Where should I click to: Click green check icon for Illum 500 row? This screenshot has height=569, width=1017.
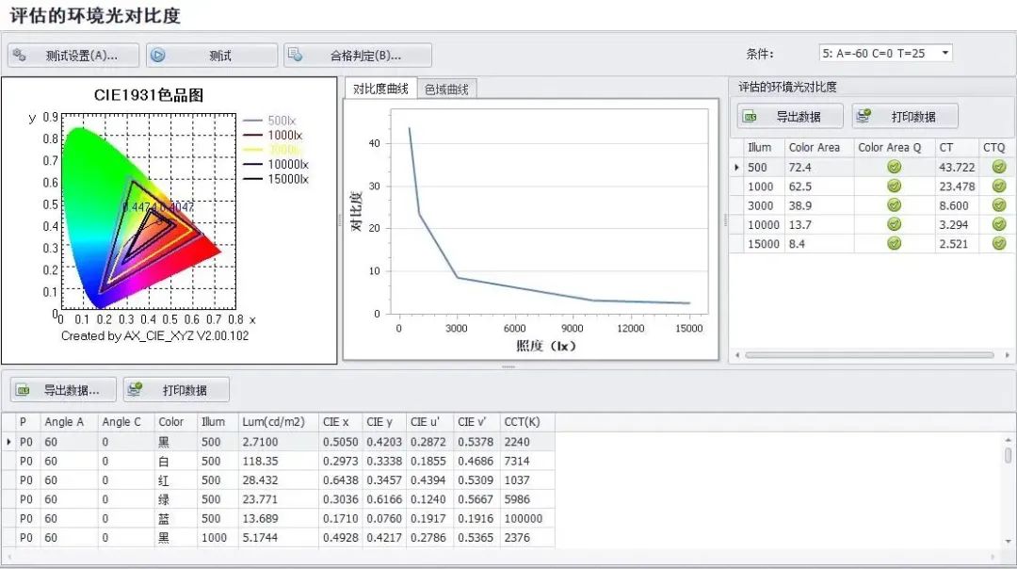(x=894, y=167)
